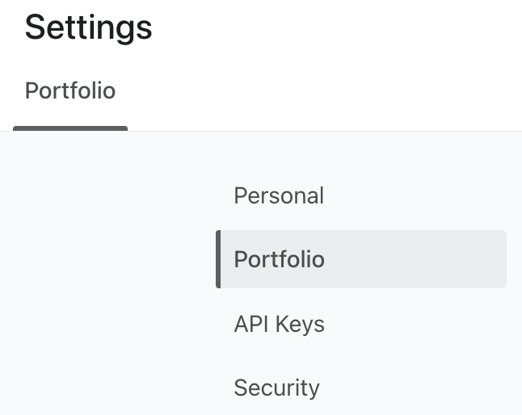Choose API Keys below Portfolio
This screenshot has height=415, width=522.
pos(279,324)
